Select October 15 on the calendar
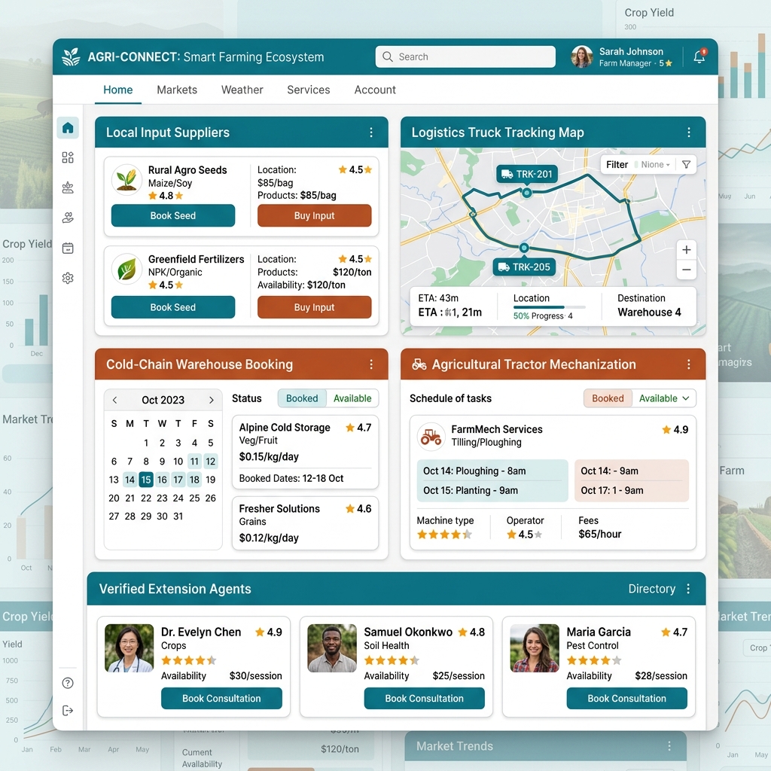This screenshot has height=771, width=771. click(146, 480)
